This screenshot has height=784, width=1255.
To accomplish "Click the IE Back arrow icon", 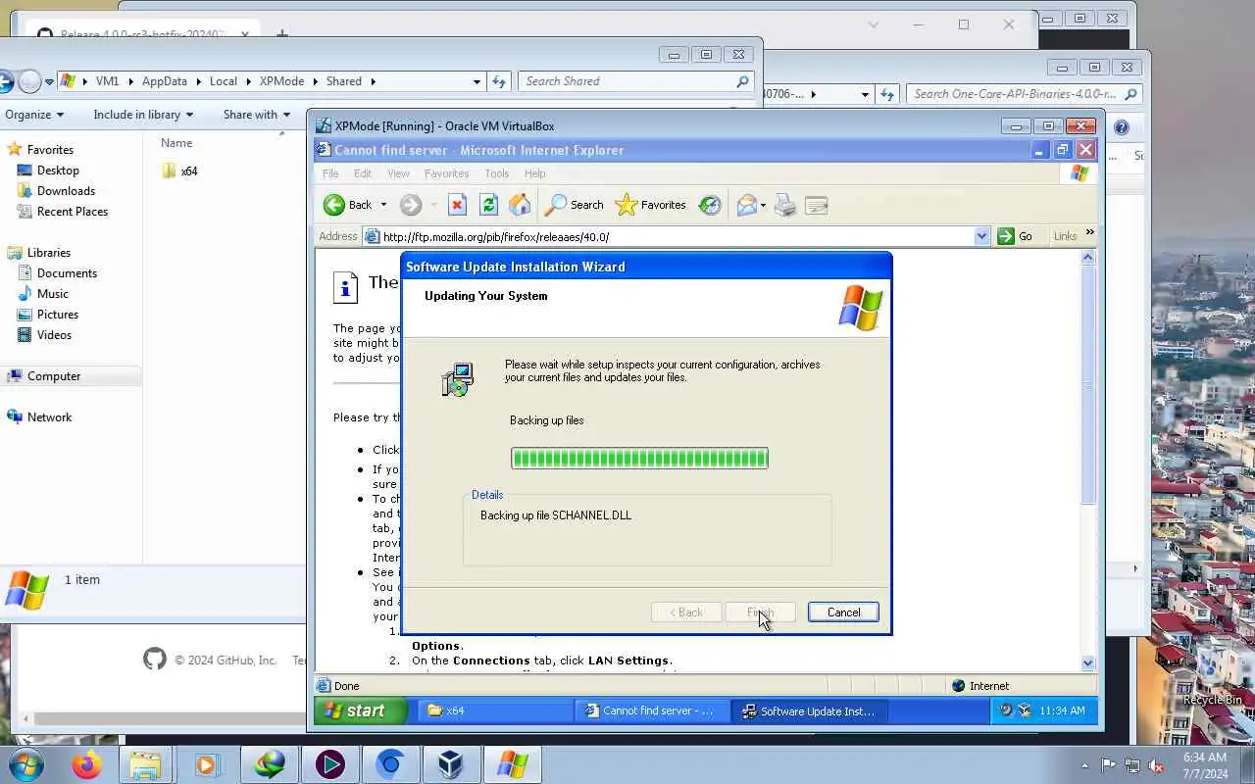I will click(334, 205).
